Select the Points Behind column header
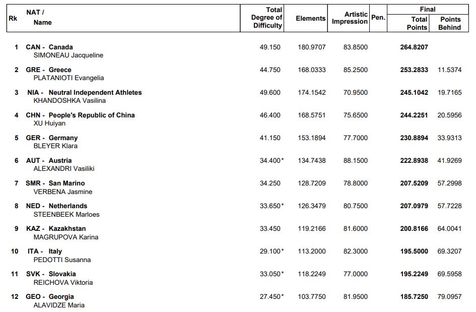Viewport: 476px width, 312px height. coord(450,23)
